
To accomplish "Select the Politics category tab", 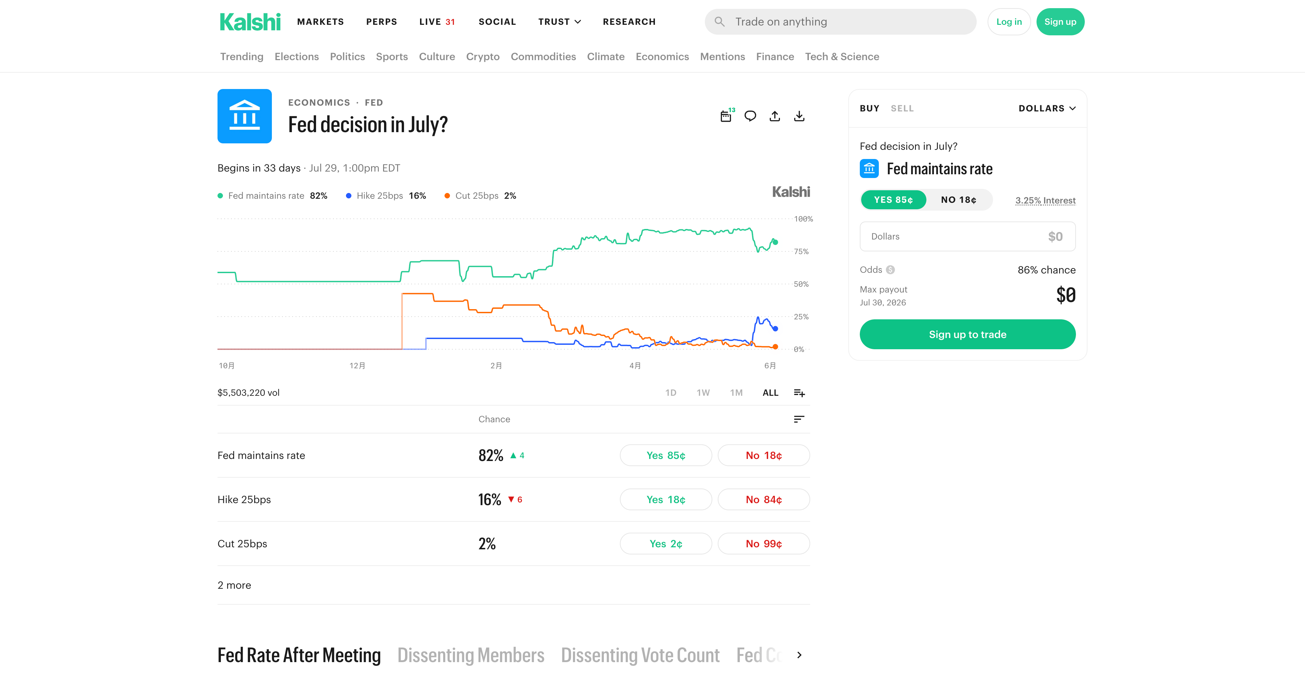I will (347, 57).
